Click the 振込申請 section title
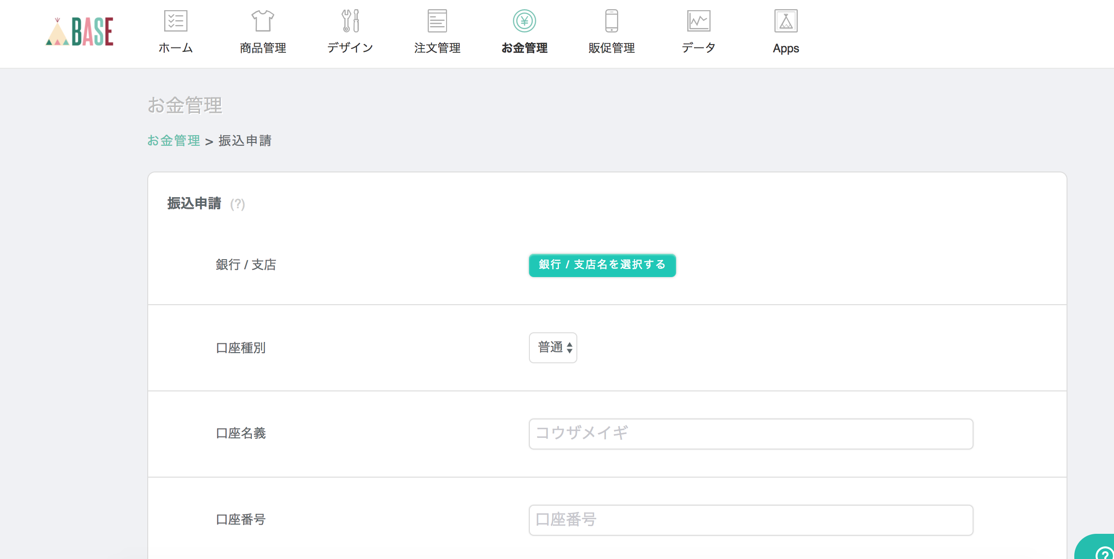 194,203
